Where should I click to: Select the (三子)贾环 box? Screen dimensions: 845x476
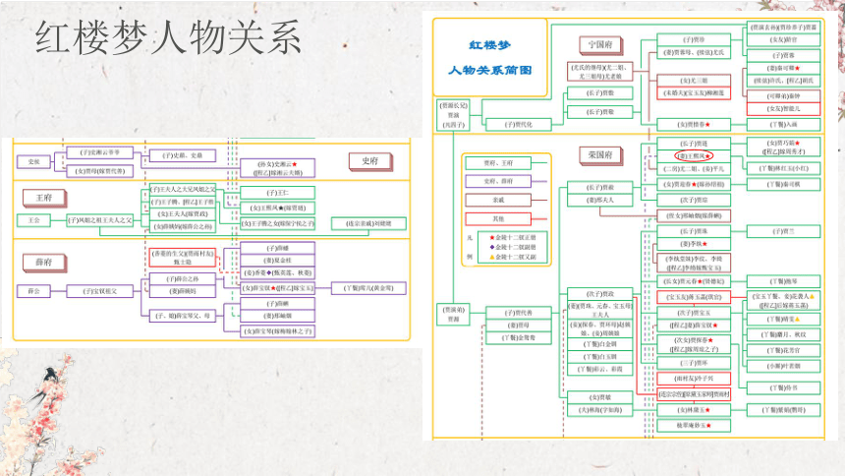click(x=694, y=363)
